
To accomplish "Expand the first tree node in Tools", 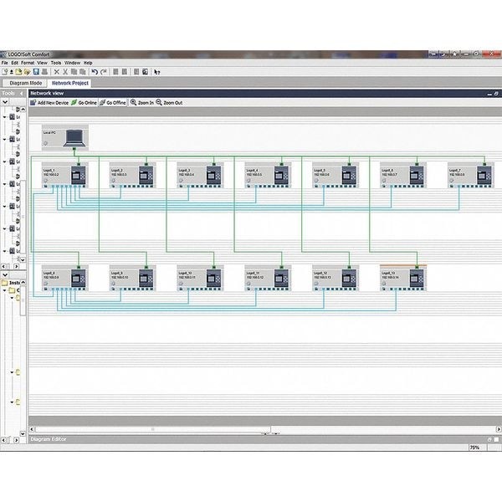I will pyautogui.click(x=4, y=117).
